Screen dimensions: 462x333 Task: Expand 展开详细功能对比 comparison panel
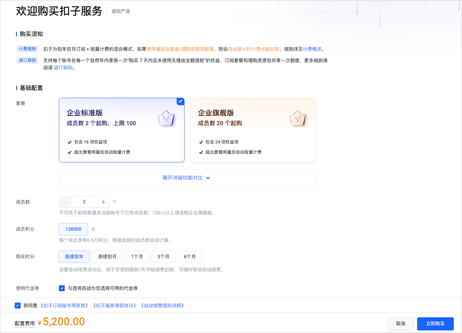coord(187,178)
